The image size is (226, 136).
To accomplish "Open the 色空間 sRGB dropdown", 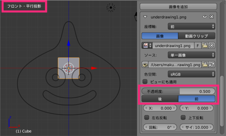I will point(191,74).
